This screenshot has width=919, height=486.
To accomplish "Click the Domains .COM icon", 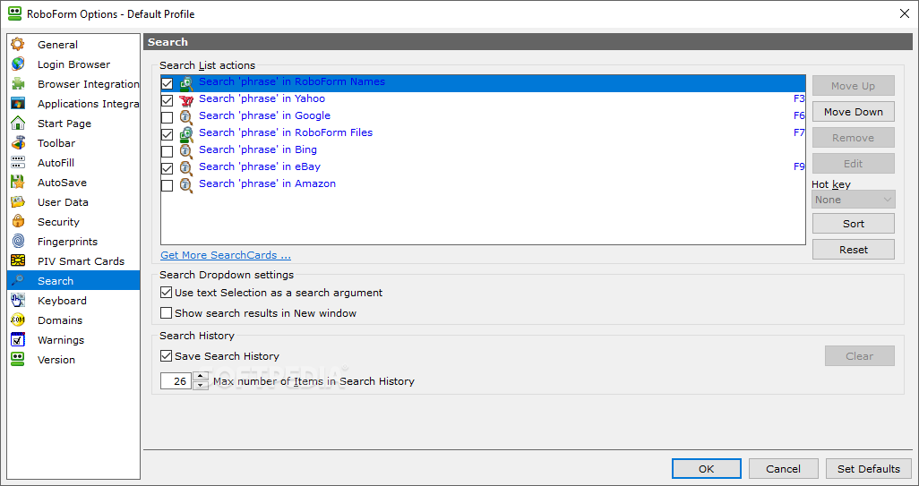I will (18, 320).
